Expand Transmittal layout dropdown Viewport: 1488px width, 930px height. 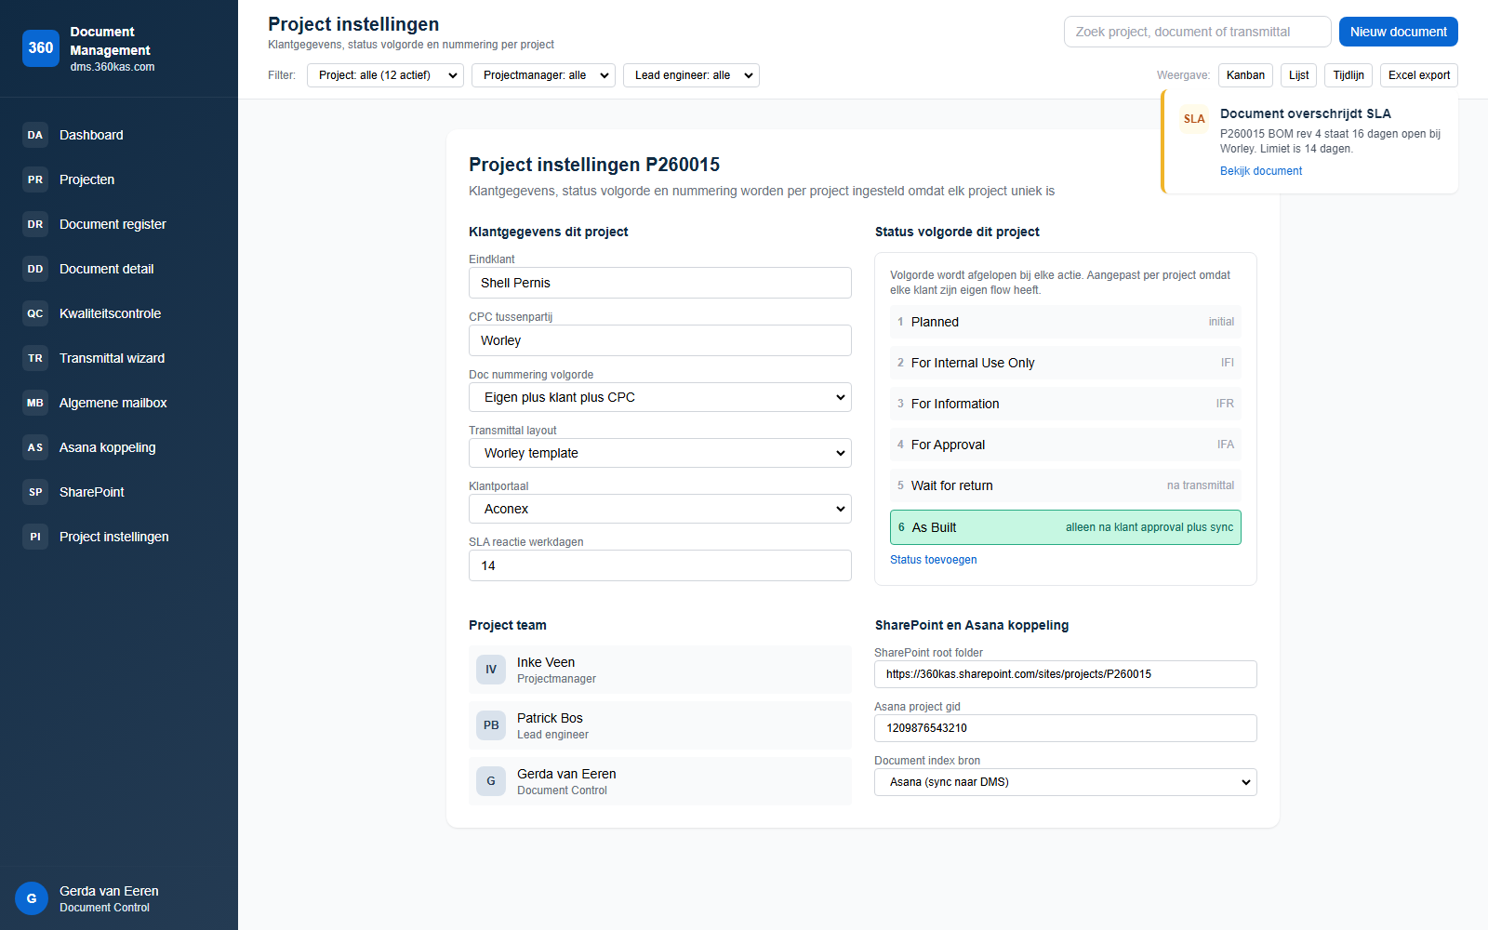point(660,453)
